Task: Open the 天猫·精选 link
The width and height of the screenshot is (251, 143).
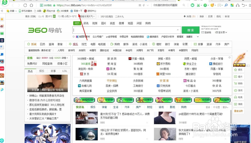Action: [136, 59]
